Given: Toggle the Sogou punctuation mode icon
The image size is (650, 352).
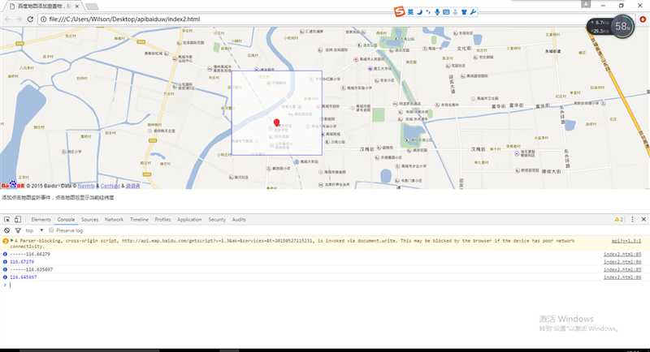Looking at the screenshot, I should (428, 12).
